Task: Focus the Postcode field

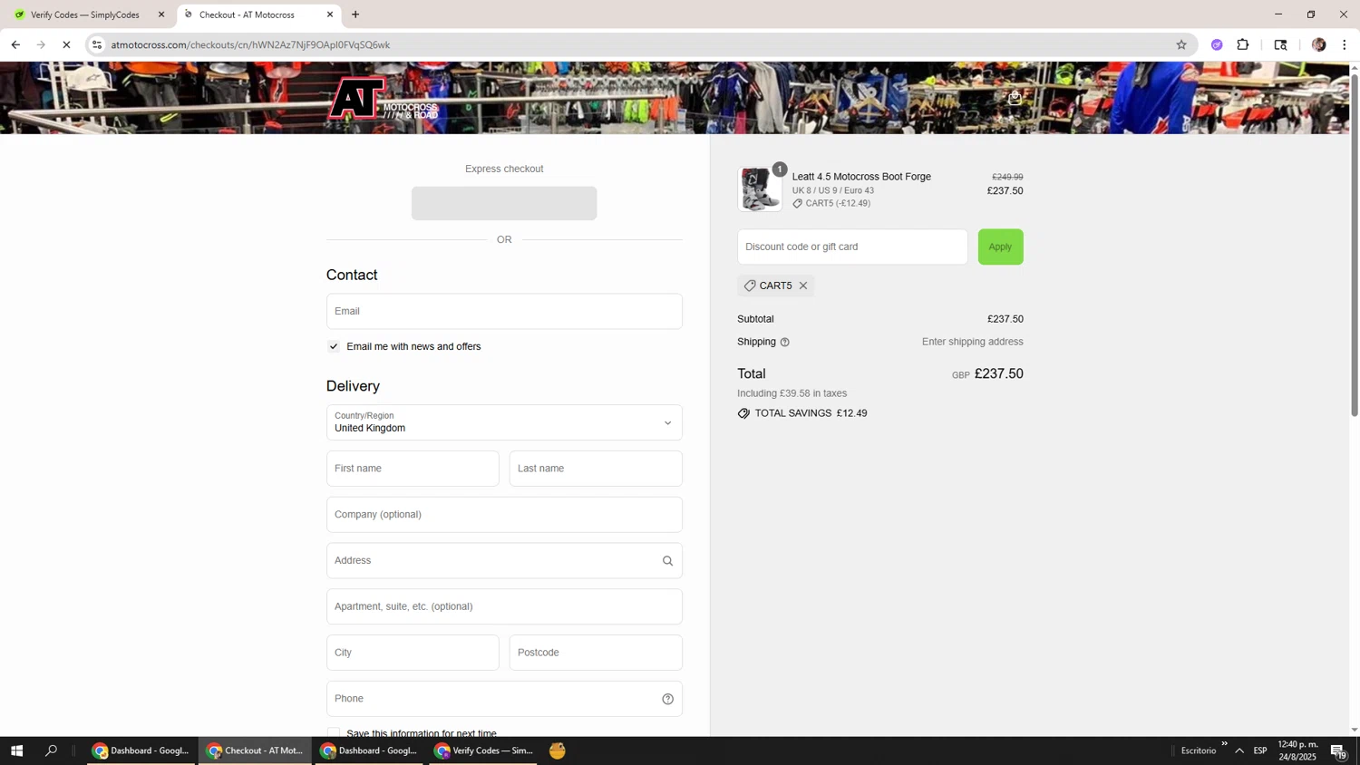Action: [x=596, y=653]
